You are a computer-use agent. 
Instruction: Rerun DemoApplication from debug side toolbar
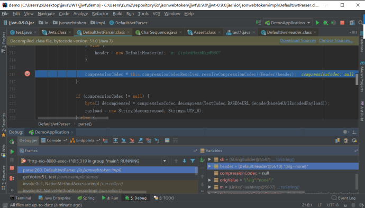tap(12, 141)
